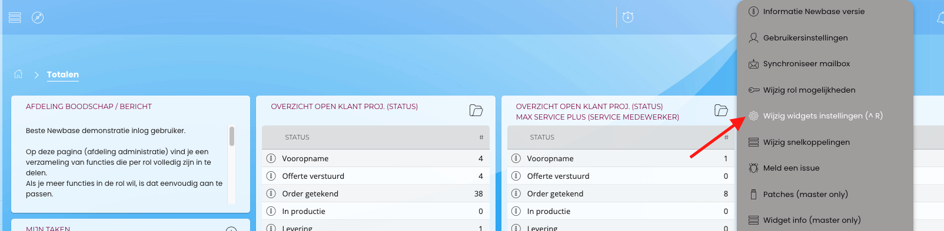Image resolution: width=944 pixels, height=231 pixels.
Task: Click info icon for Max Service Plus In productie row
Action: (516, 211)
